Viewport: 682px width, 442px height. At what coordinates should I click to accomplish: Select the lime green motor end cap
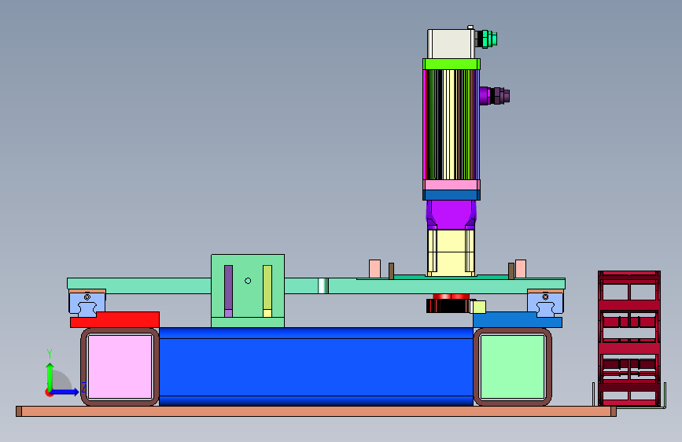pos(452,64)
